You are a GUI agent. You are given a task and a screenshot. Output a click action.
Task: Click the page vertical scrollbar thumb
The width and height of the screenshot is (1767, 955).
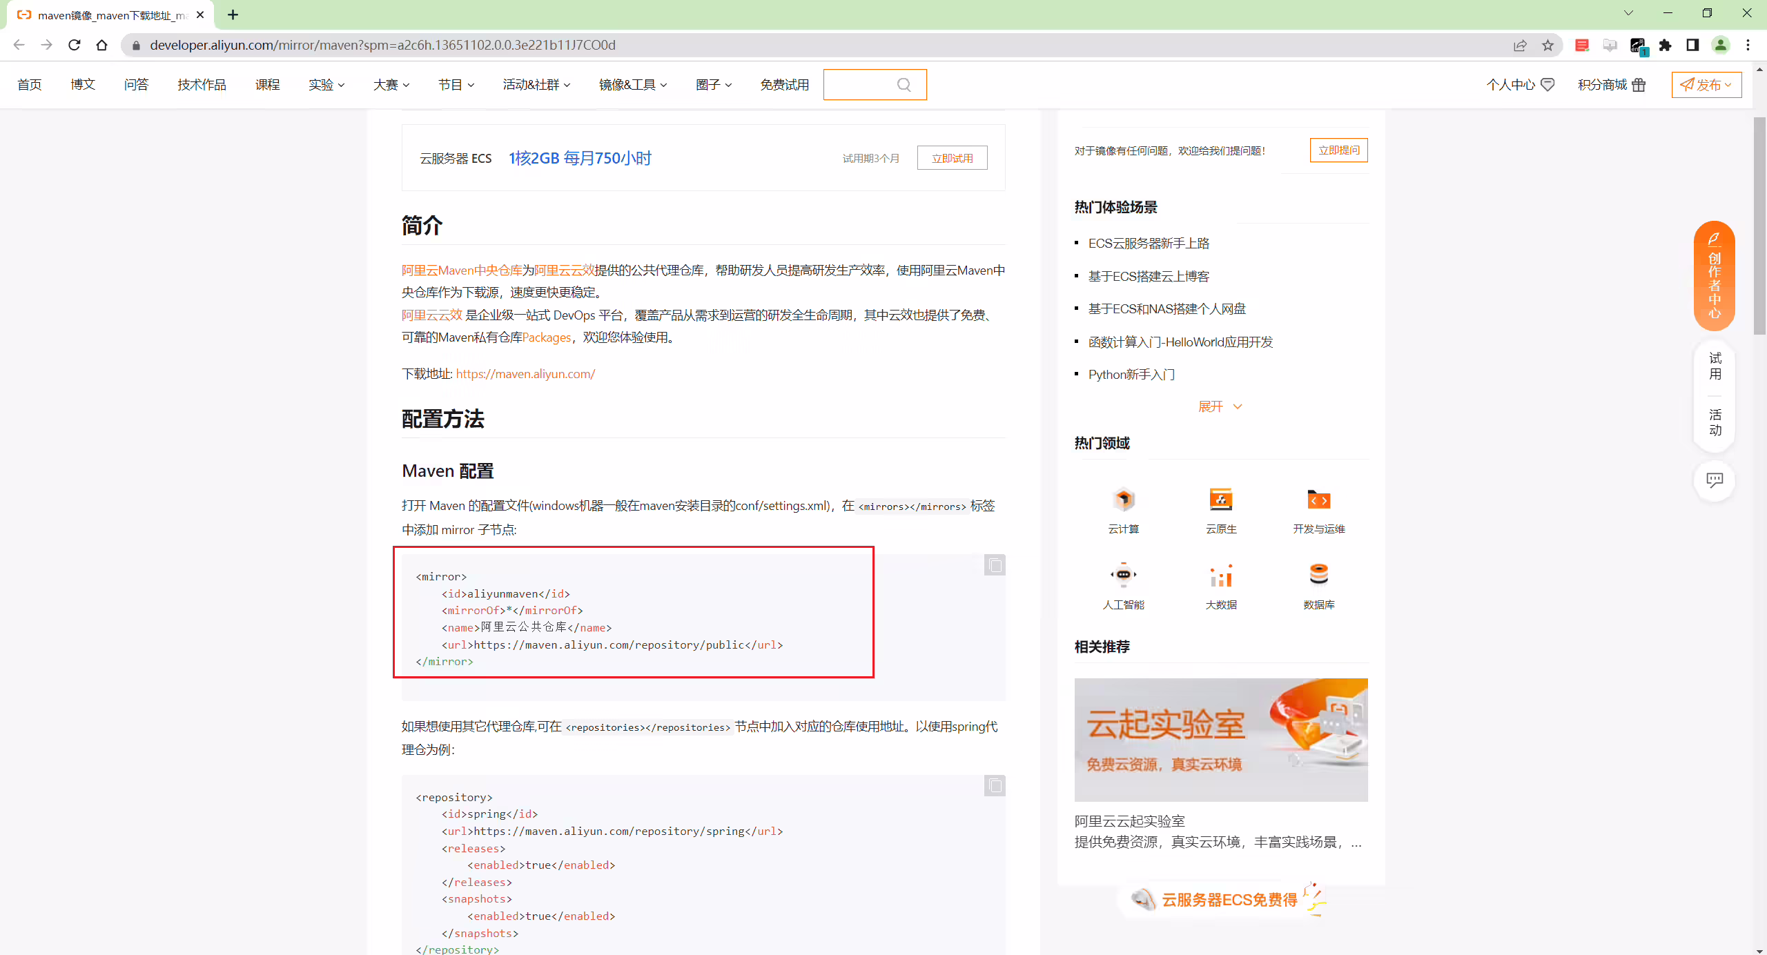tap(1759, 226)
